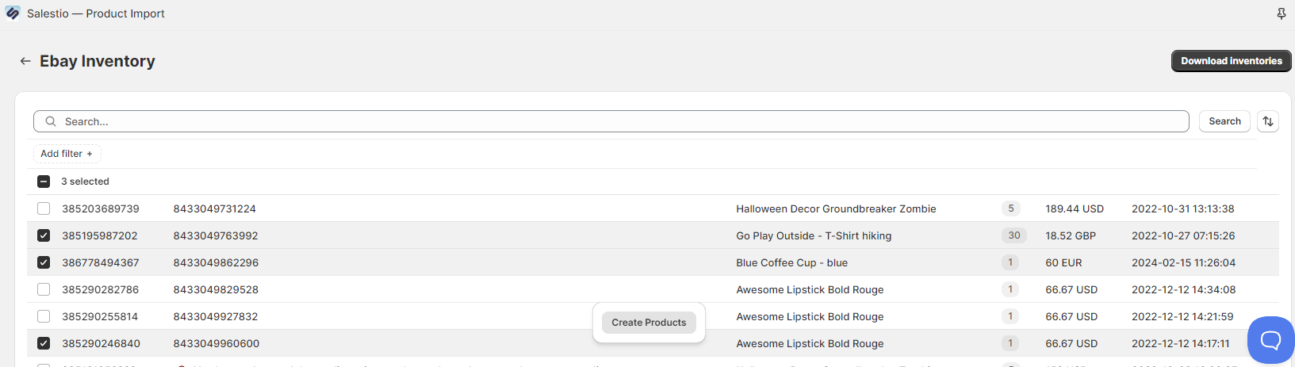This screenshot has width=1295, height=367.
Task: Go back using the arrow beside Ebay Inventory
Action: tap(25, 61)
